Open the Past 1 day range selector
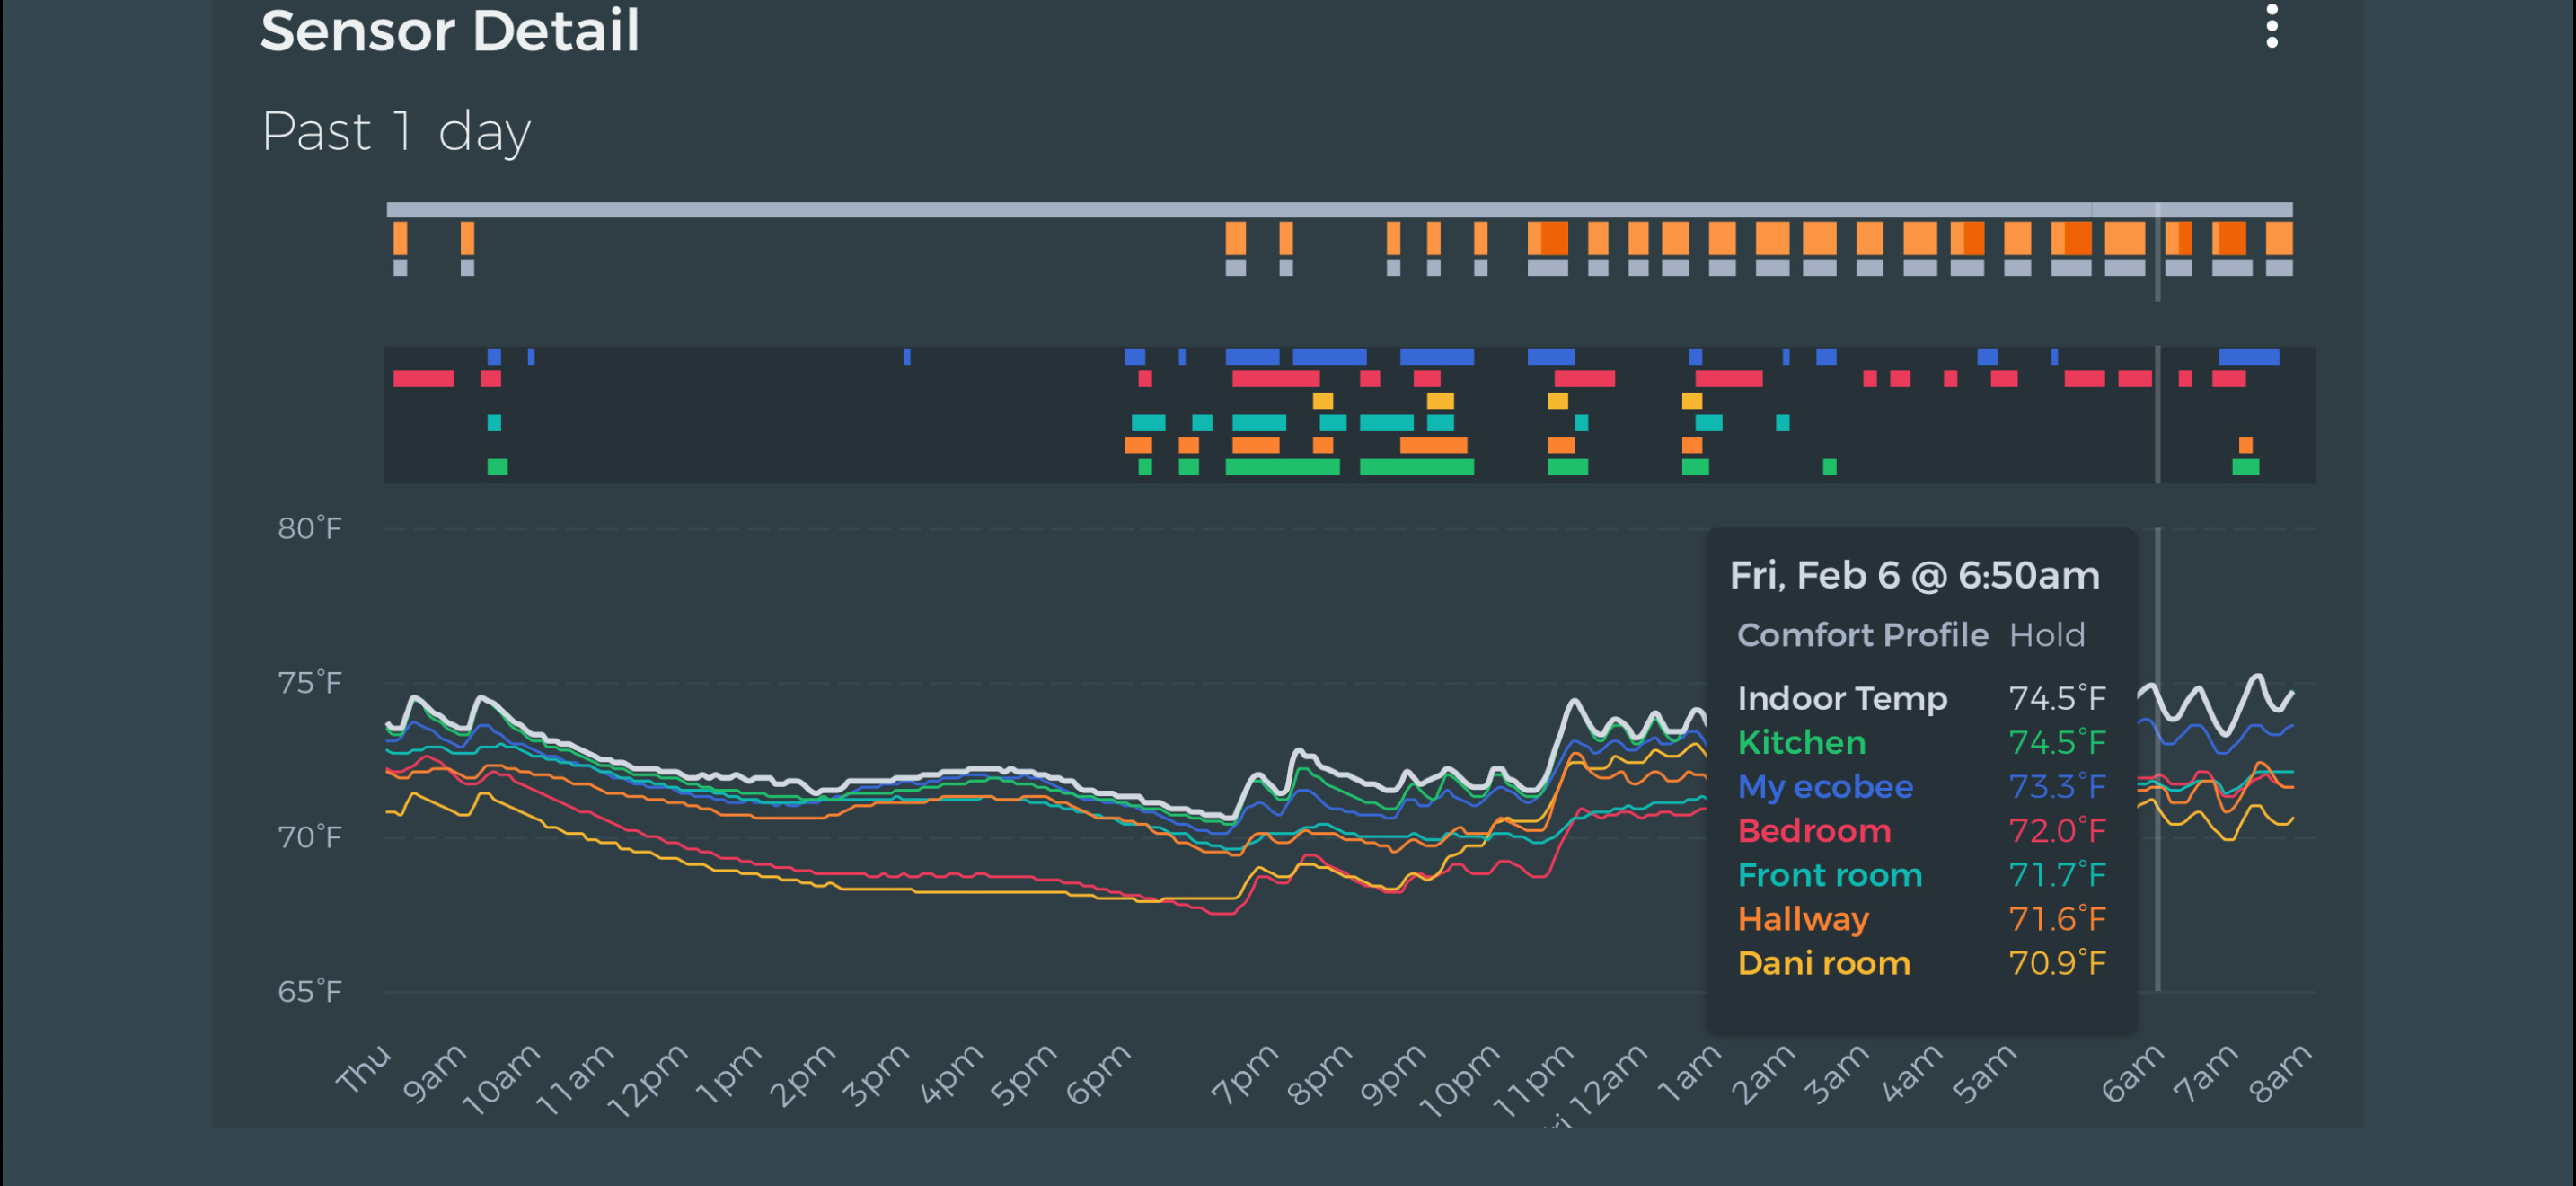Screen dimensions: 2576x1186 395,132
